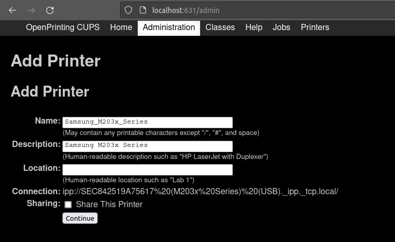
Task: Click the Connection: label
Action: pos(36,192)
